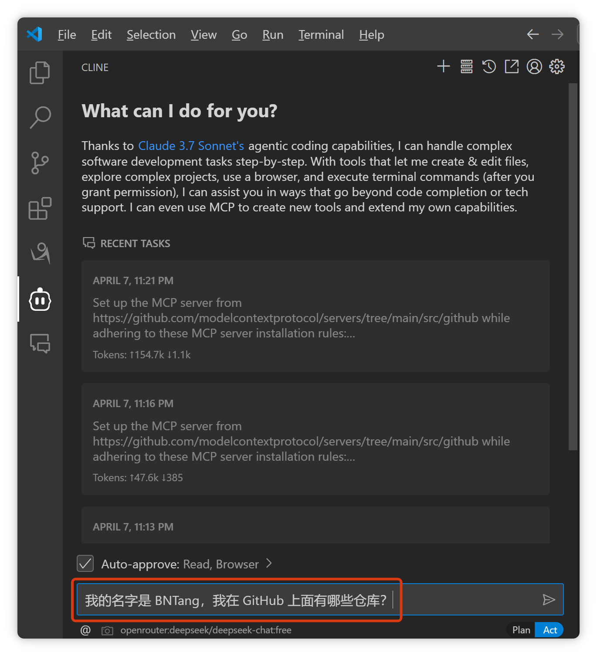Open Cline settings gear
Screen dimensions: 597x656
557,67
